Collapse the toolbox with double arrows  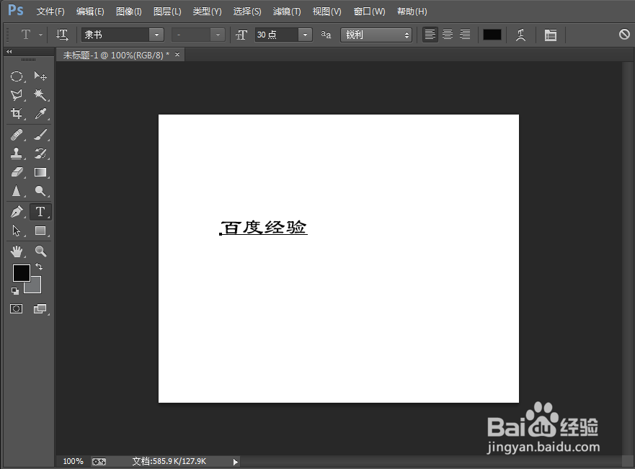click(x=9, y=51)
